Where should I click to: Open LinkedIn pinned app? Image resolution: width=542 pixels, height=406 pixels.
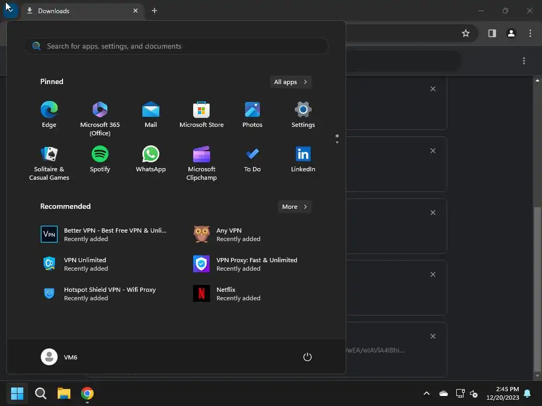point(303,159)
